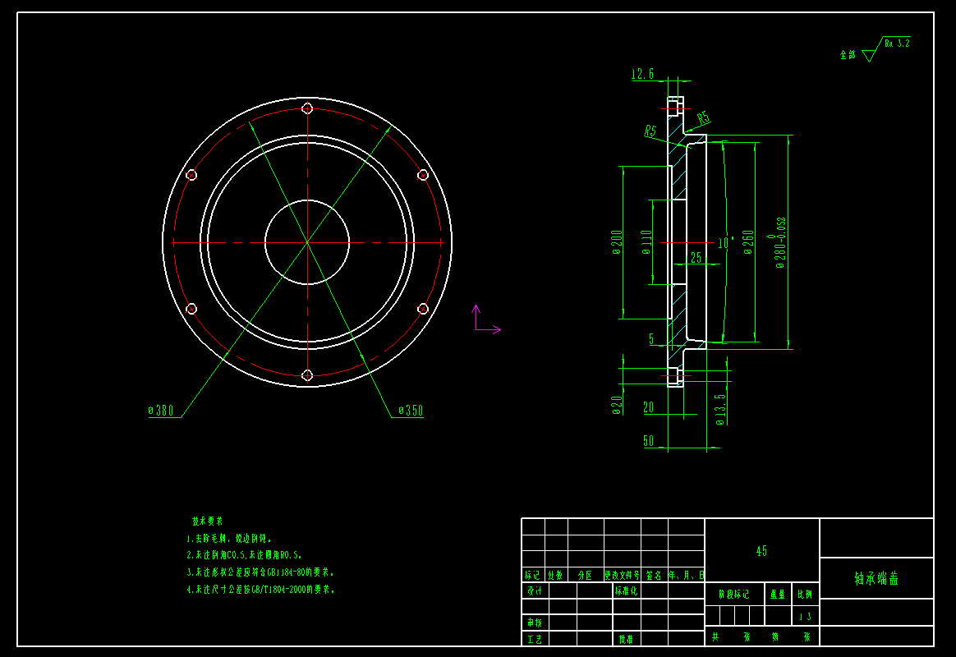Click the ø380 diameter dimension label
The height and width of the screenshot is (657, 956).
click(161, 410)
